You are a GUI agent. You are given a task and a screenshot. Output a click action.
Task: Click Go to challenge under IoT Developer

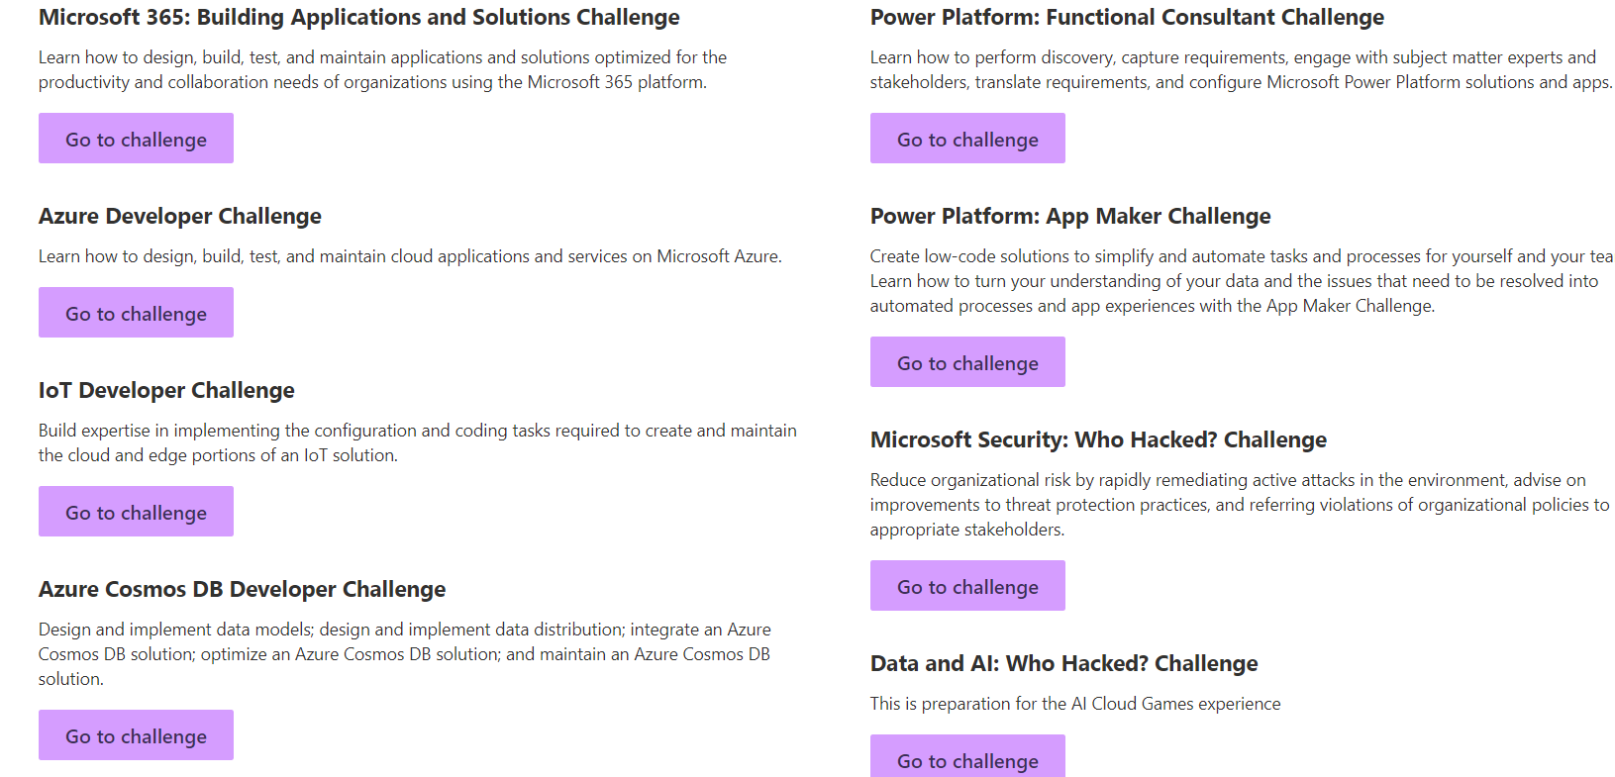tap(136, 512)
